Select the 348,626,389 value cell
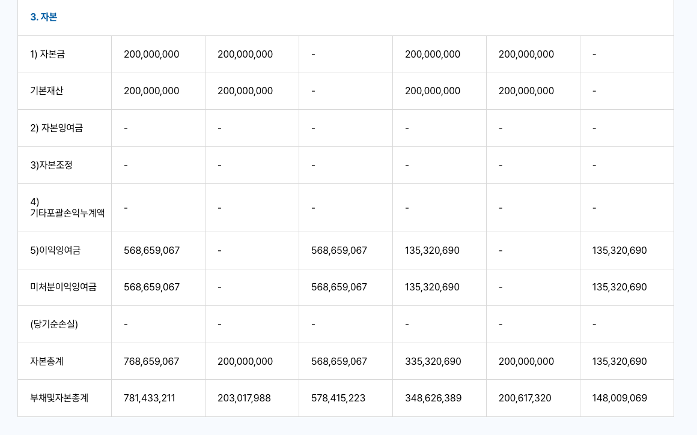This screenshot has width=697, height=435. [x=433, y=398]
